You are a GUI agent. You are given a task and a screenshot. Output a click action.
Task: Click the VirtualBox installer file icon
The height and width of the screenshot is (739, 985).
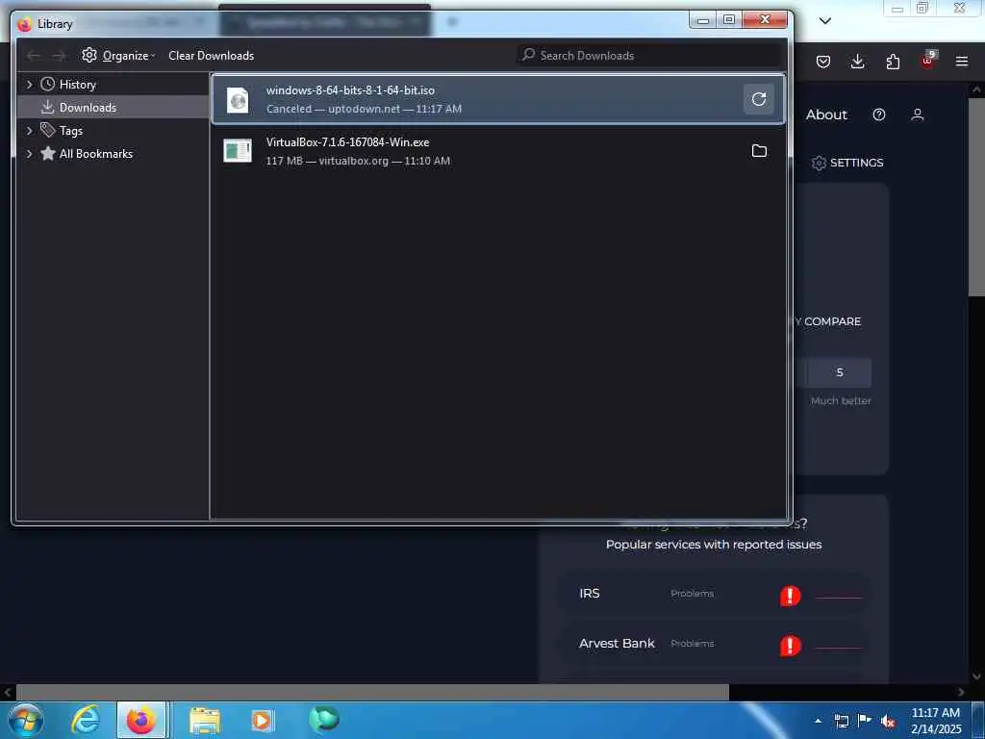(x=238, y=151)
